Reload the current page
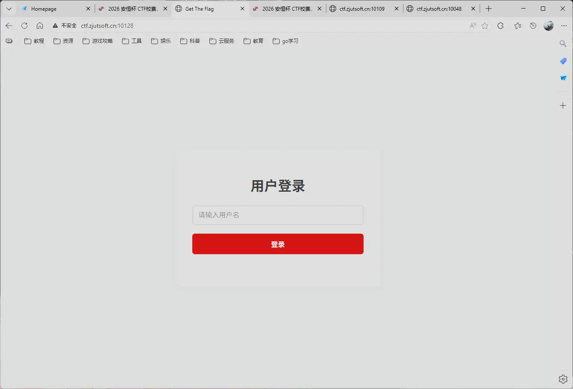The image size is (573, 389). point(24,25)
